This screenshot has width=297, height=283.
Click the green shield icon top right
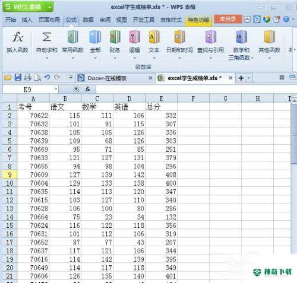[267, 20]
